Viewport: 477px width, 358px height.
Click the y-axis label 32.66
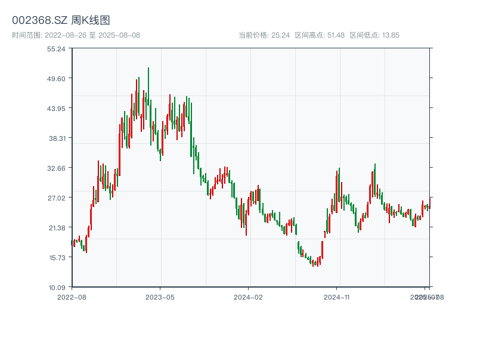point(56,168)
